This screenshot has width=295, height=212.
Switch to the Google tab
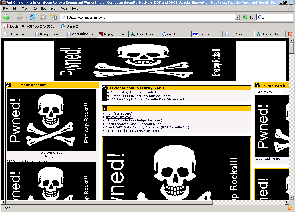pos(176,34)
